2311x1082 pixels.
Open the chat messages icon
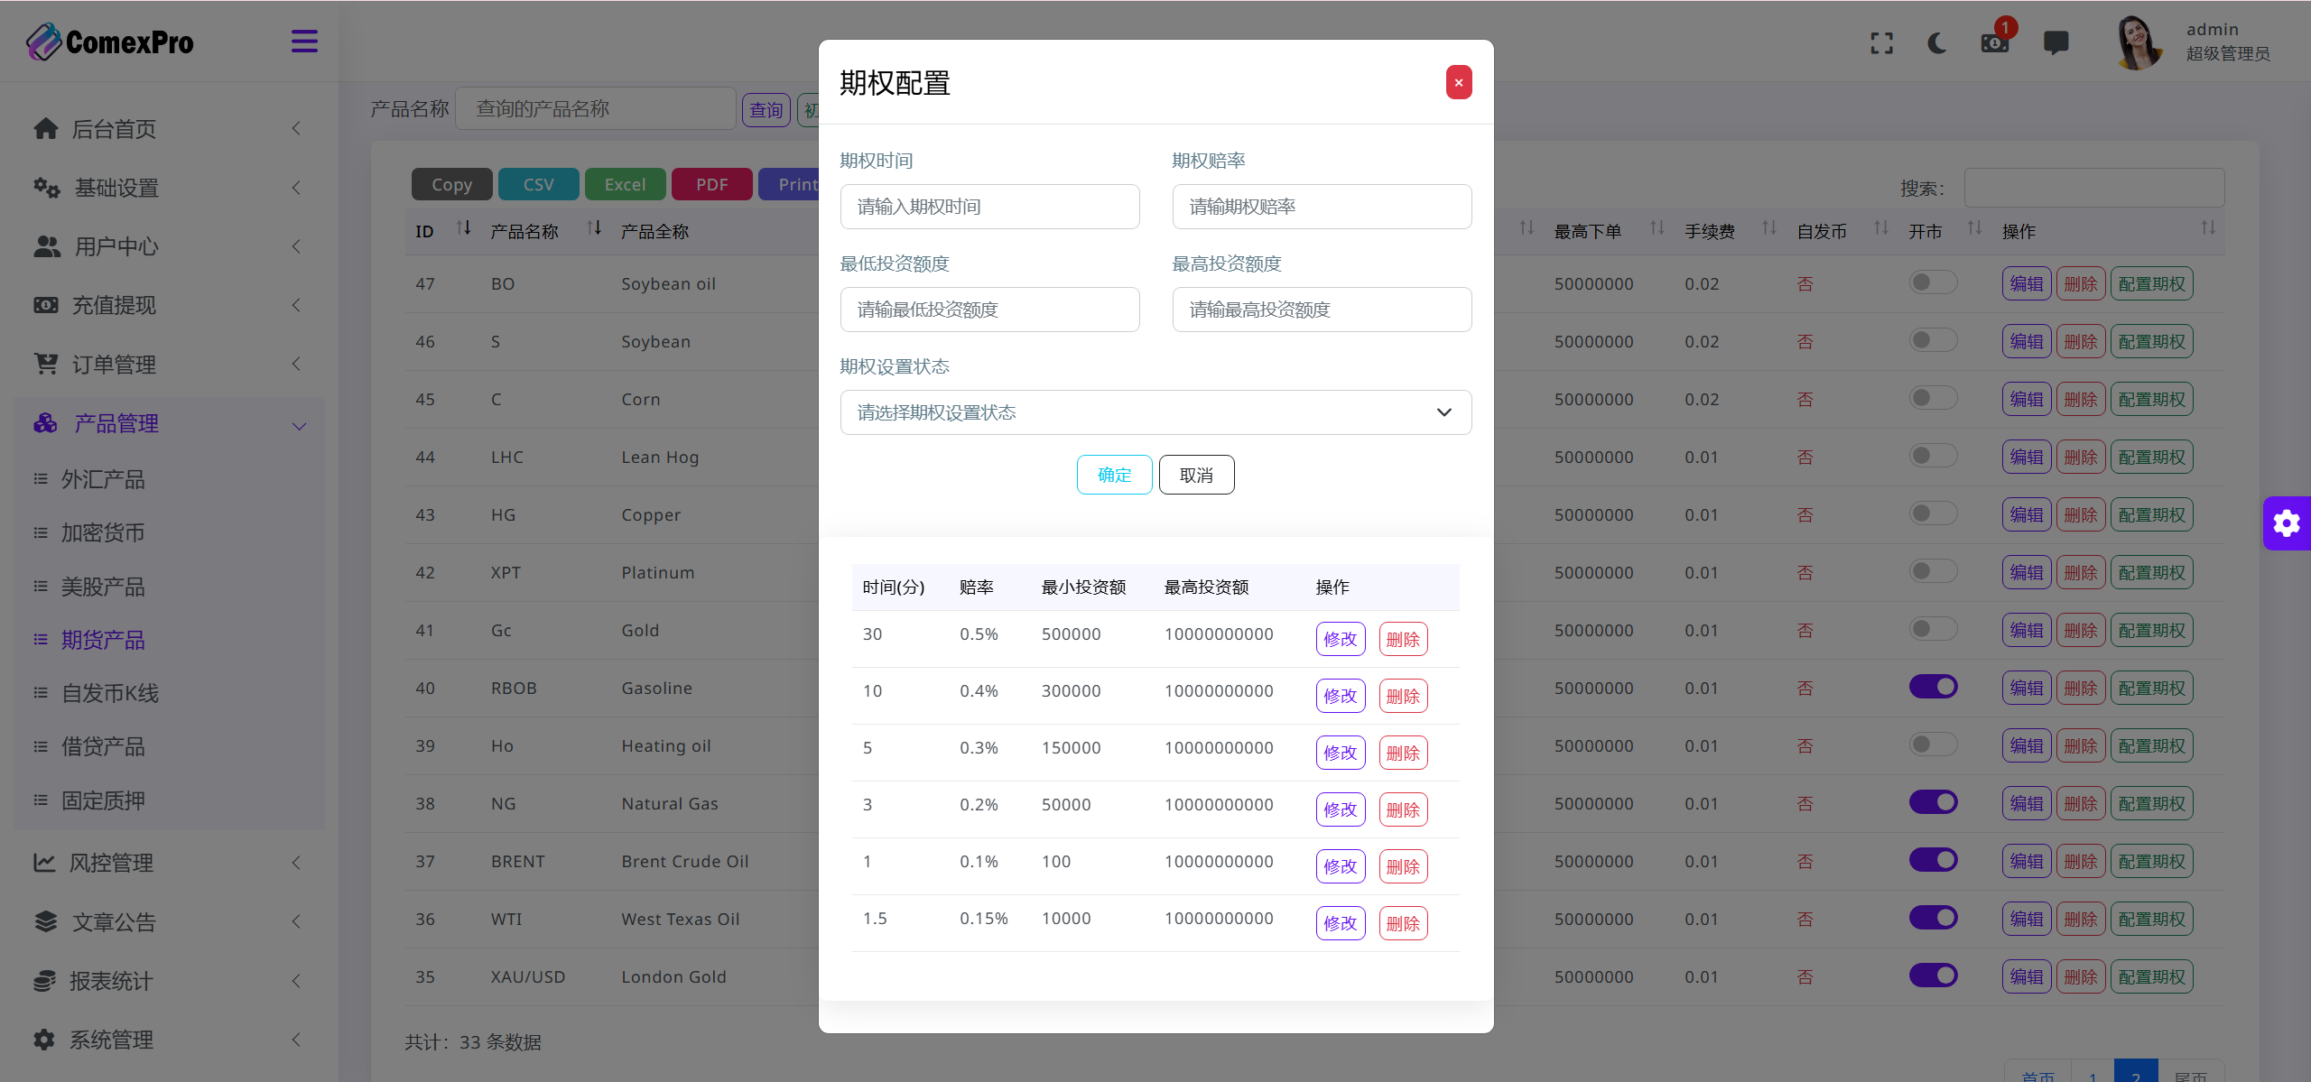pyautogui.click(x=2056, y=43)
